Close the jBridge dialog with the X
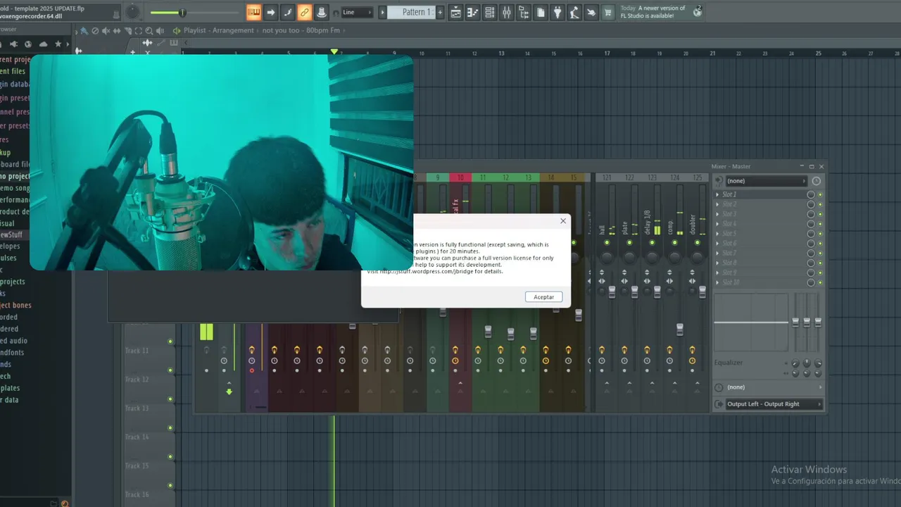901x507 pixels. (562, 221)
